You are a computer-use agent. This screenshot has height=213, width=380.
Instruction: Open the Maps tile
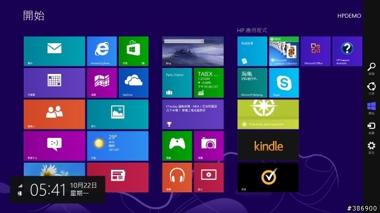[102, 83]
